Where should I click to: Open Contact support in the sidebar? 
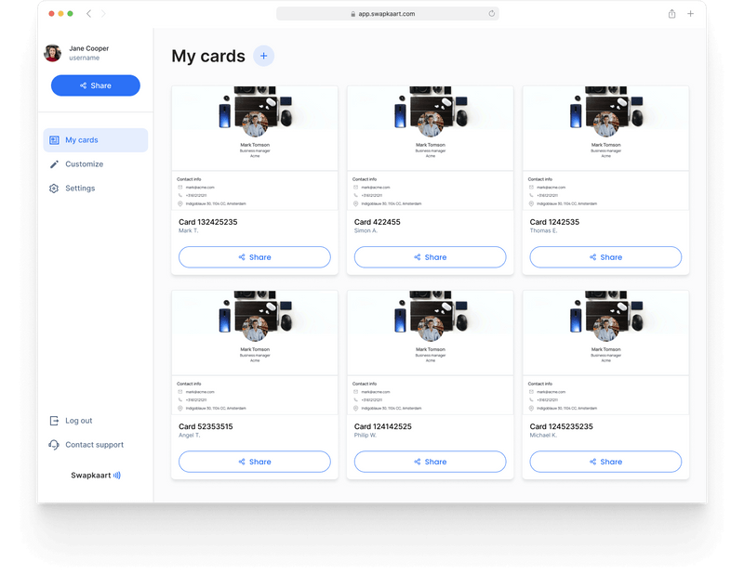click(x=95, y=445)
